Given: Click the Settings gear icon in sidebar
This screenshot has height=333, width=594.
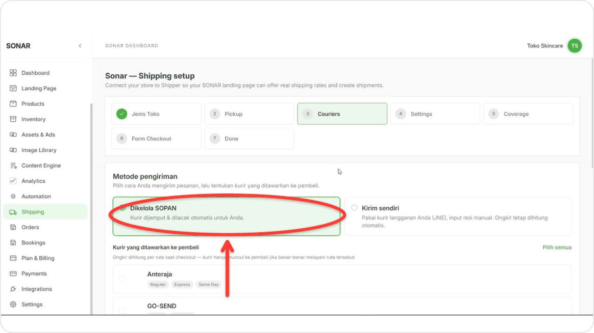Looking at the screenshot, I should 13,304.
